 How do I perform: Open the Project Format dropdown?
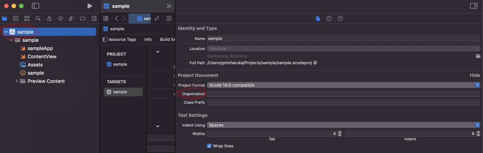point(343,85)
